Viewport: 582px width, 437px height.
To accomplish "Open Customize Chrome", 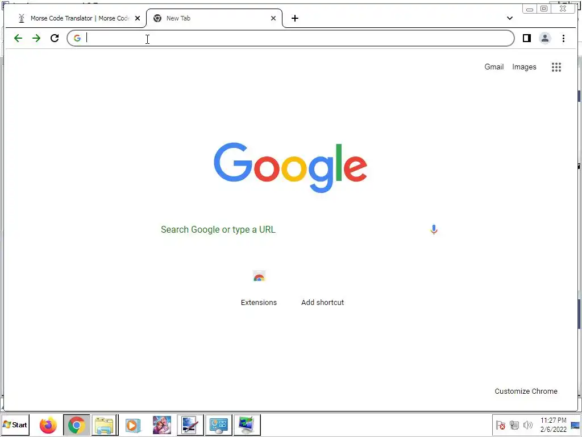I will coord(526,391).
